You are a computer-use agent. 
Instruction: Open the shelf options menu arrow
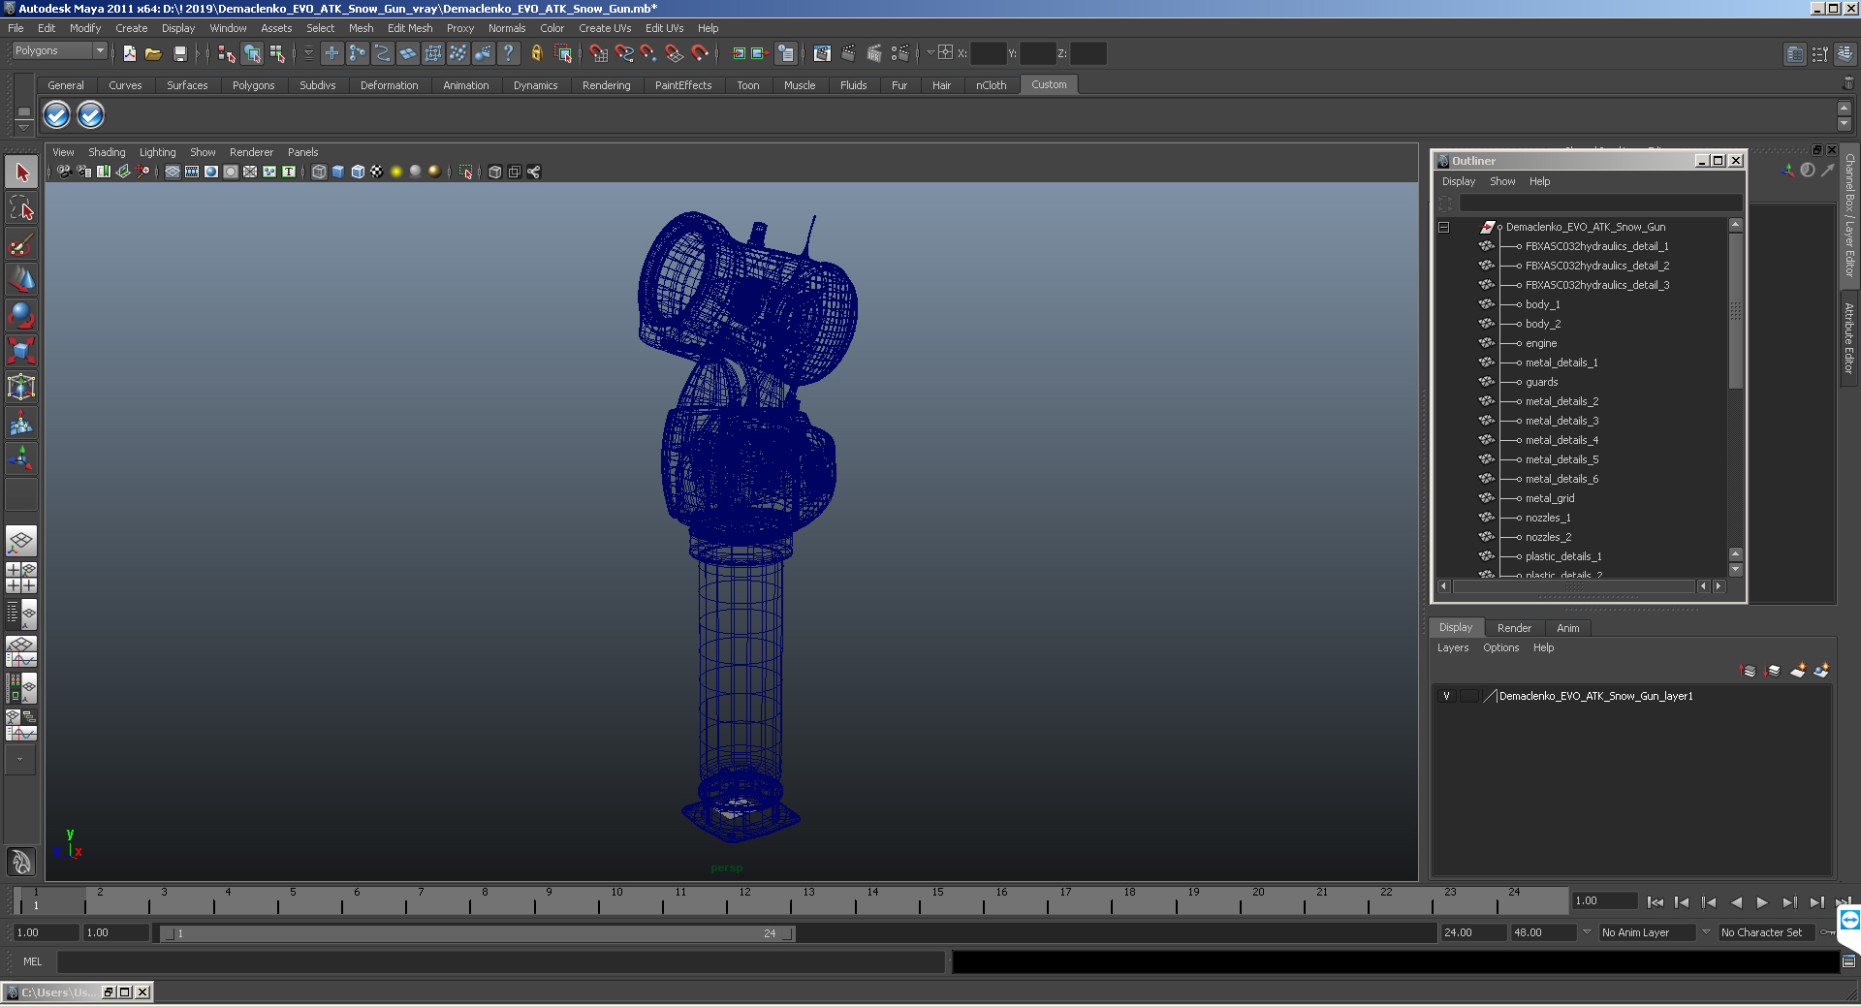click(23, 127)
